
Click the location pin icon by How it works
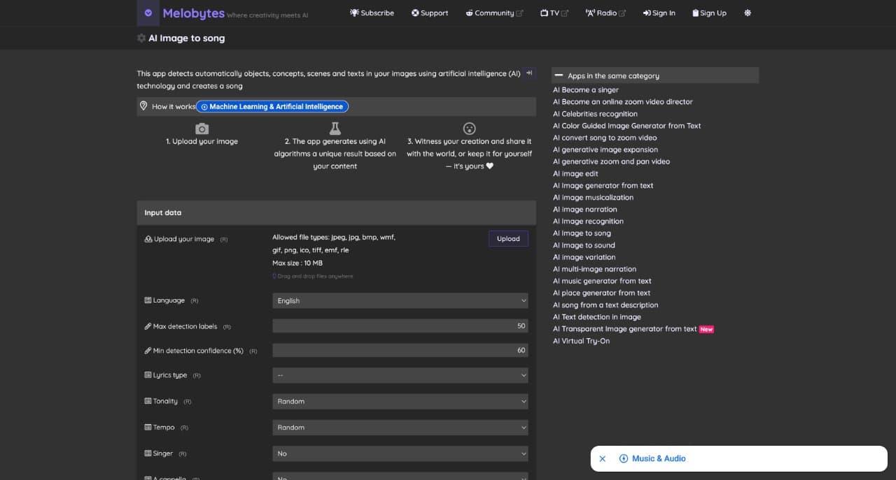tap(143, 106)
